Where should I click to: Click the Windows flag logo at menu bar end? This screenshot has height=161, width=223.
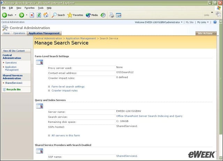[219, 8]
